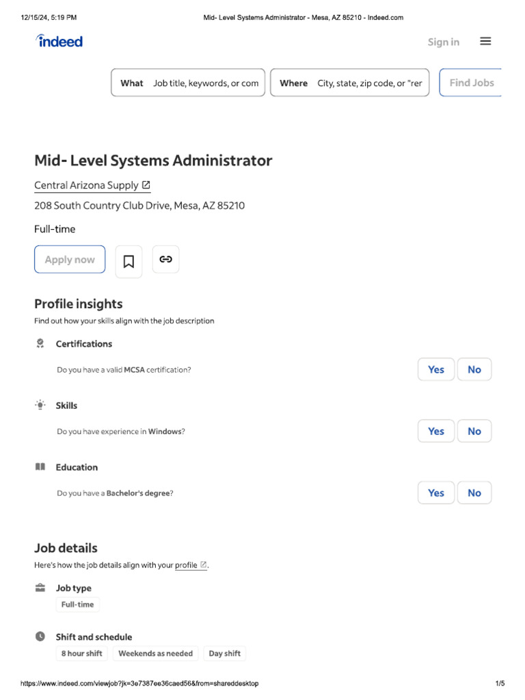This screenshot has height=700, width=525.
Task: Save job with bookmark icon
Action: pyautogui.click(x=129, y=261)
